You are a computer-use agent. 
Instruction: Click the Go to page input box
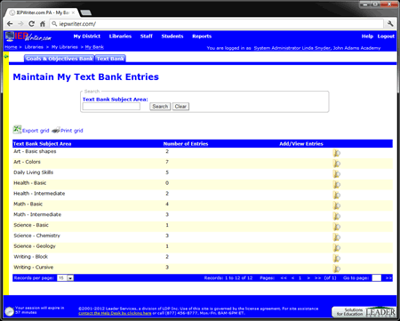coord(377,278)
